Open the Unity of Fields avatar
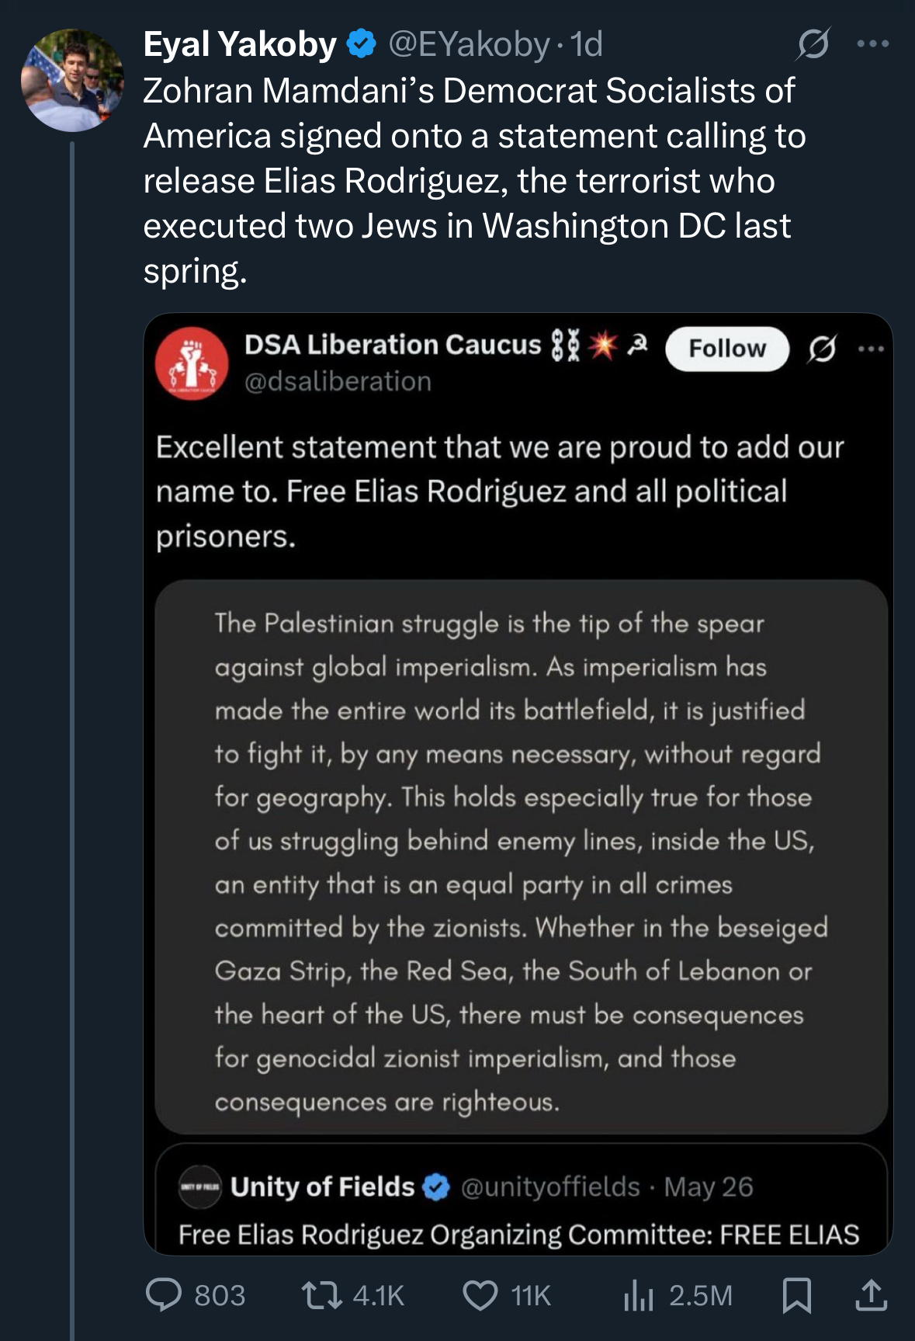Screen dimensions: 915x1341 200,1186
